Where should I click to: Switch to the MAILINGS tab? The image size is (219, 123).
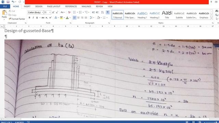point(86,6)
